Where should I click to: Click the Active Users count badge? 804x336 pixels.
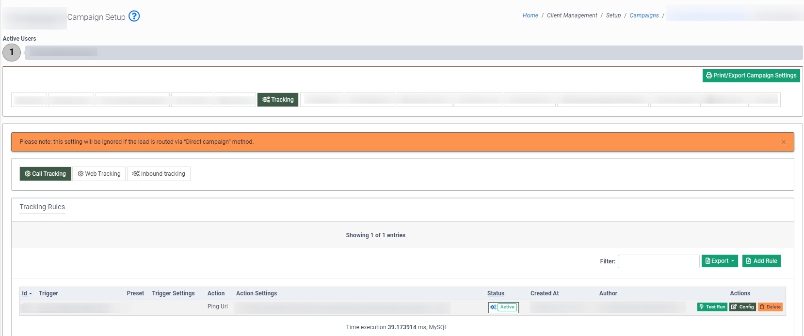click(12, 52)
